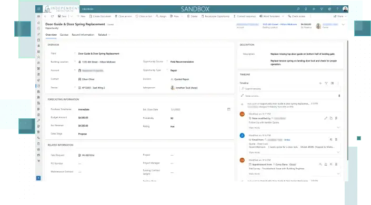
Task: Click Word Templates
Action: pos(270,16)
